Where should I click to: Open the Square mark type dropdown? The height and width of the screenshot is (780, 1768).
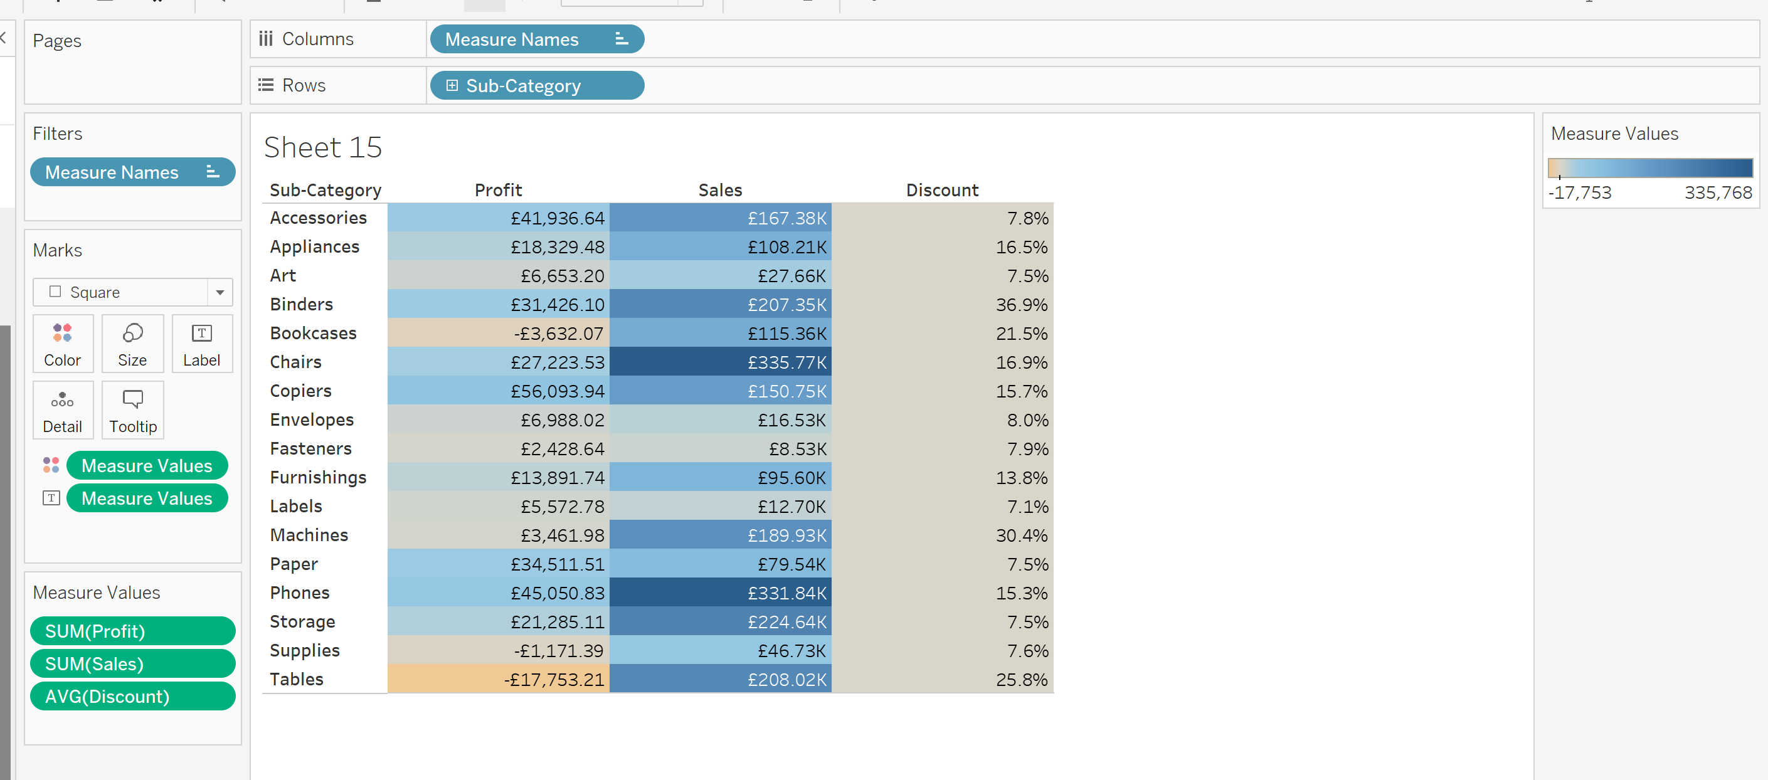click(220, 292)
